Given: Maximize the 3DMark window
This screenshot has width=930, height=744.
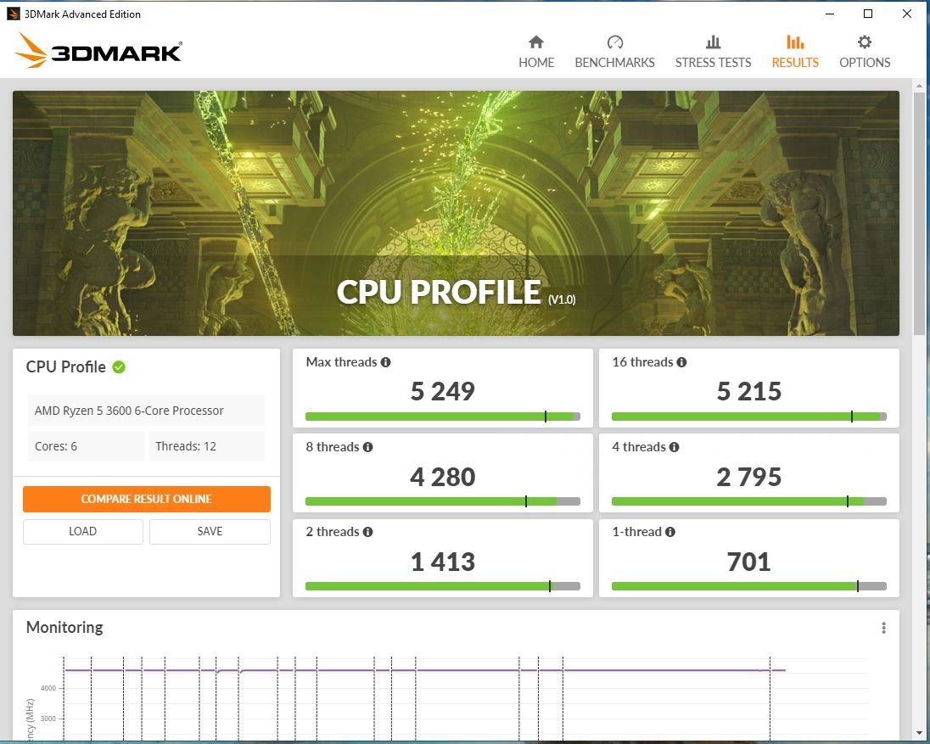Looking at the screenshot, I should 868,14.
